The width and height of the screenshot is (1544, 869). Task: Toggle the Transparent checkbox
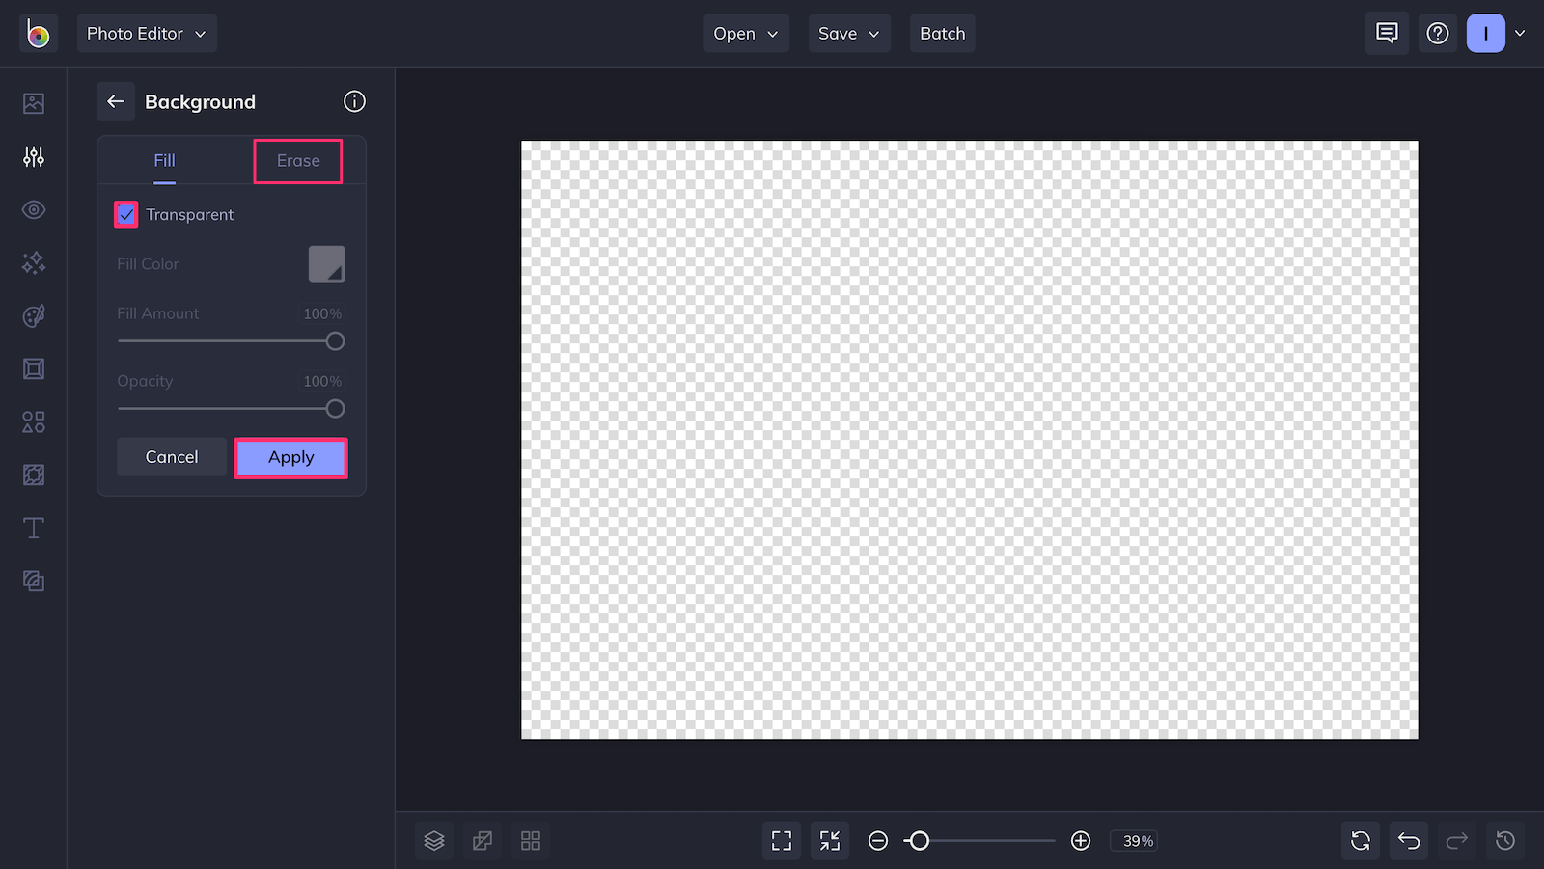pos(125,214)
